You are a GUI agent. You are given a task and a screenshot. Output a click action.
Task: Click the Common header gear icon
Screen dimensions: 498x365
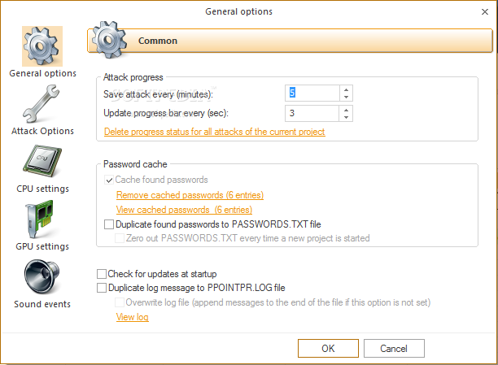(108, 37)
